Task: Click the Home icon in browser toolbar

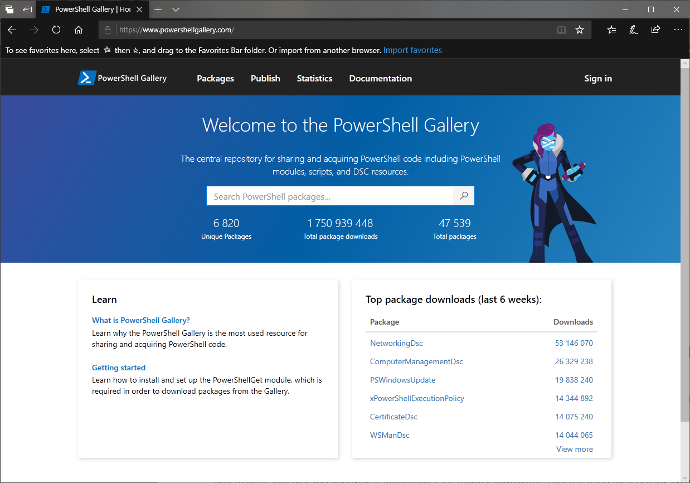Action: click(79, 30)
